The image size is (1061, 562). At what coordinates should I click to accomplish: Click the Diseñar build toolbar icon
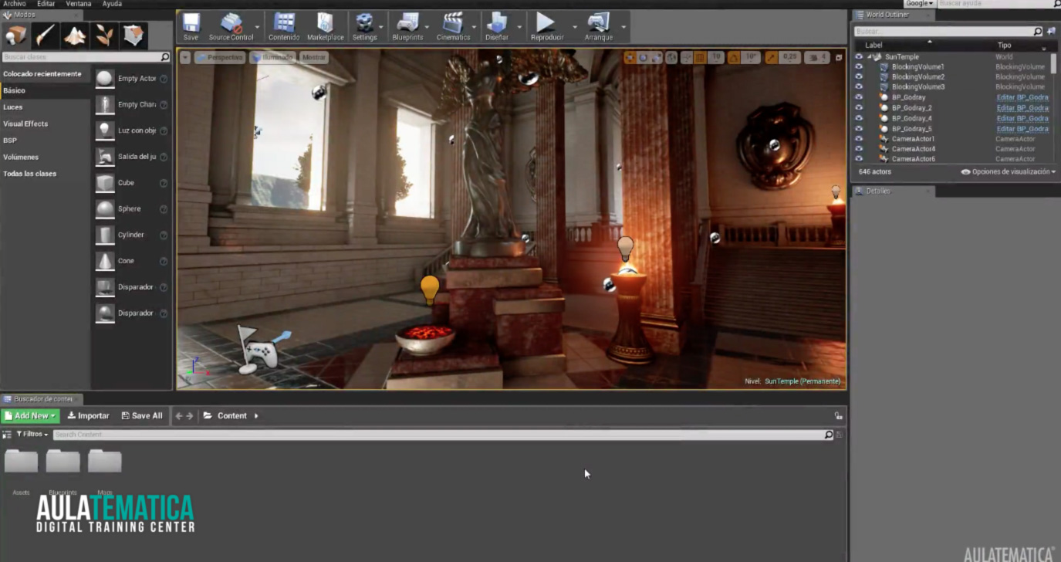(496, 27)
